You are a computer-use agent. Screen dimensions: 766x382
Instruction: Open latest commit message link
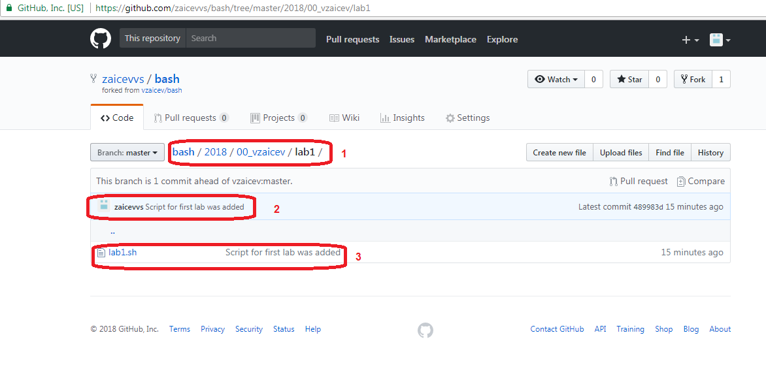(x=194, y=207)
